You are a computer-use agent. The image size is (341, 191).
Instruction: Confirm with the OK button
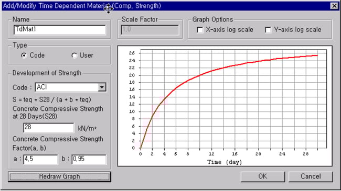(263, 176)
